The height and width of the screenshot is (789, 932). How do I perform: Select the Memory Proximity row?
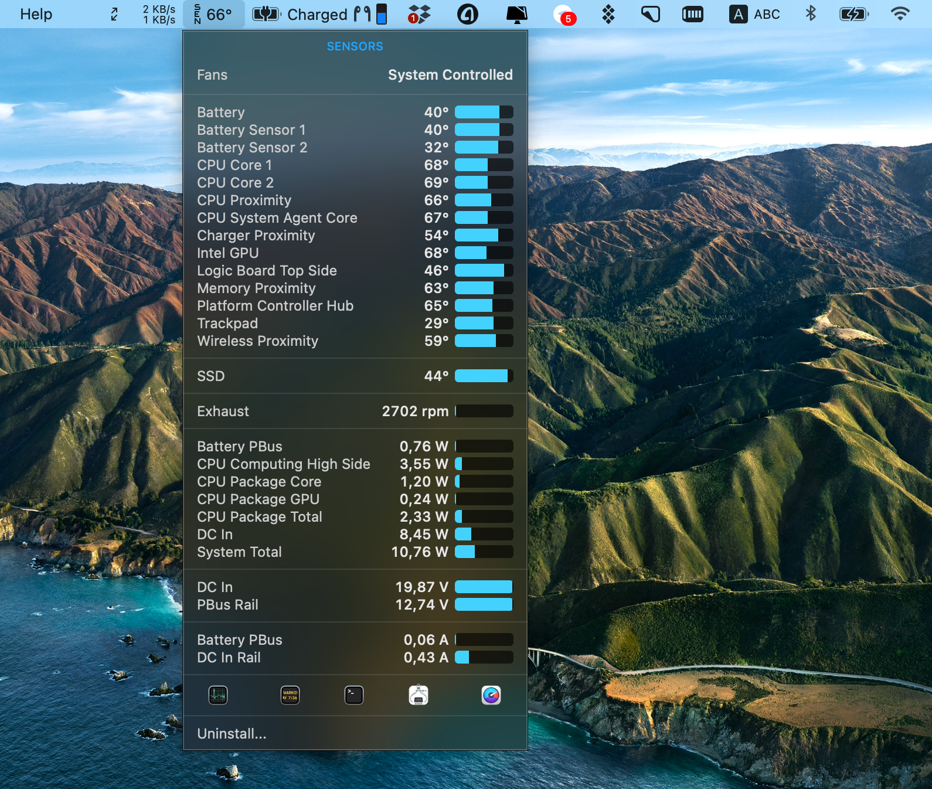tap(355, 288)
